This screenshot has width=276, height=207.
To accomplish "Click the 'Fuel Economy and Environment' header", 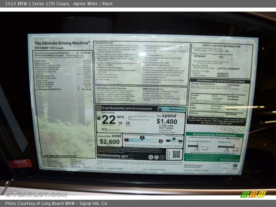I will point(127,108).
